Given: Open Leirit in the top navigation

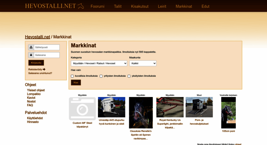Looking at the screenshot, I should [x=162, y=7].
